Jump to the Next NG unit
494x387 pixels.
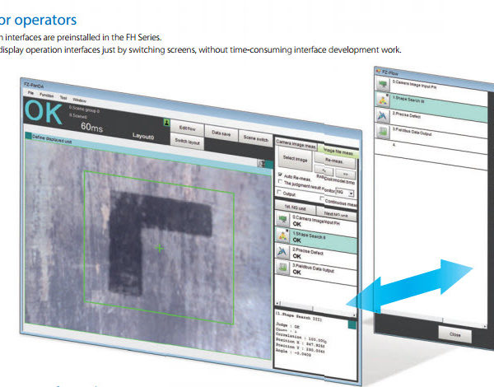(x=336, y=215)
